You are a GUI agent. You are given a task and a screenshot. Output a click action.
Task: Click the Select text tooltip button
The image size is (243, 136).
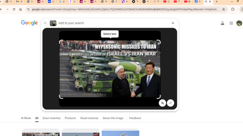[x=110, y=34]
